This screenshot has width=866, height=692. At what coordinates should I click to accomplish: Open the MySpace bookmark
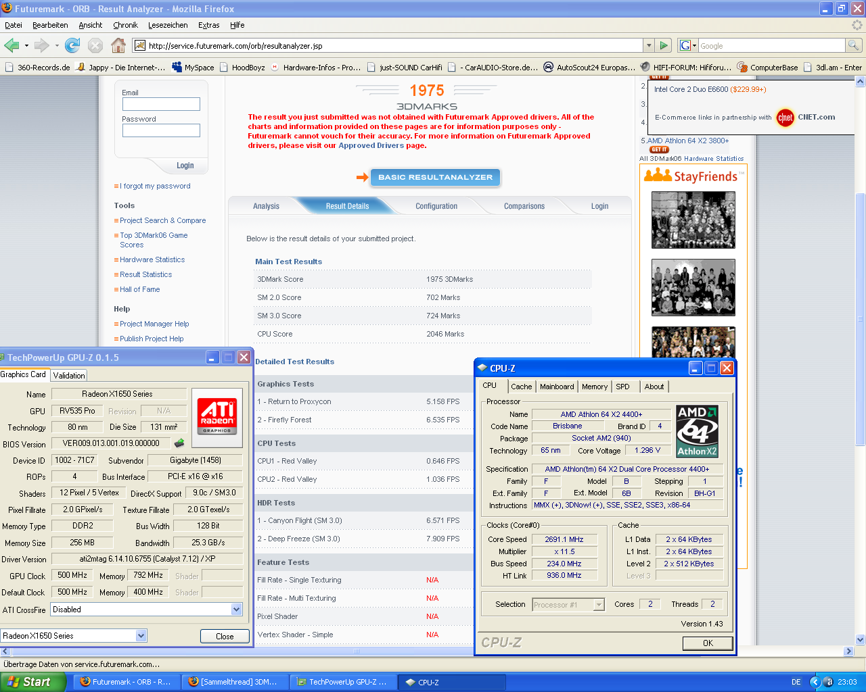click(x=193, y=68)
